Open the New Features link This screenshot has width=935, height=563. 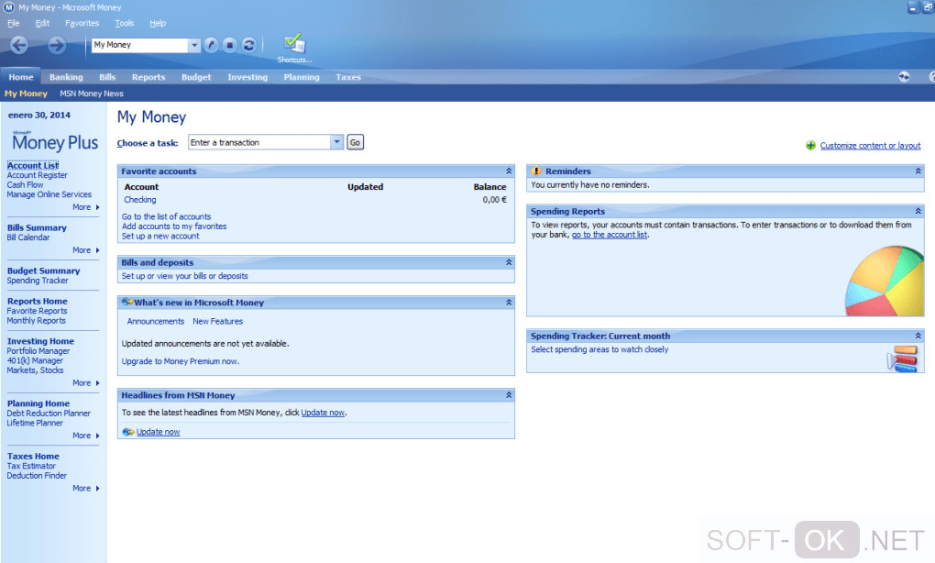pyautogui.click(x=217, y=321)
